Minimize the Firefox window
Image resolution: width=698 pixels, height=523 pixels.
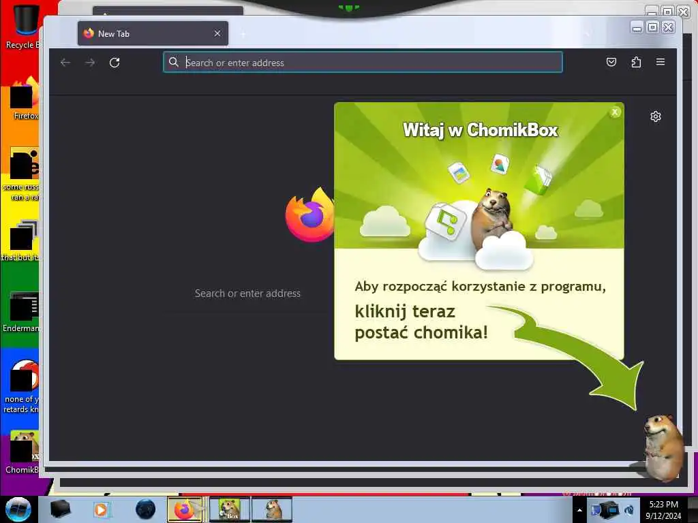coord(637,27)
